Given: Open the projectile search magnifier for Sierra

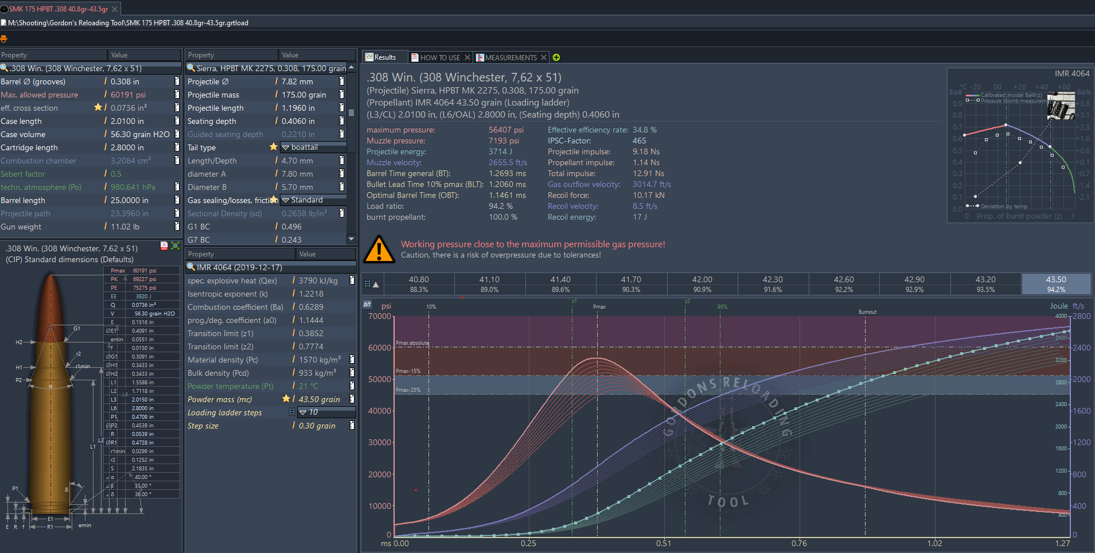Looking at the screenshot, I should click(191, 68).
